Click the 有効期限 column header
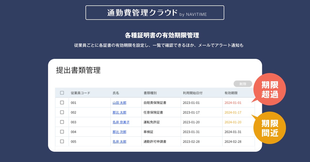Viewport: 310px width, 162px height. point(231,93)
